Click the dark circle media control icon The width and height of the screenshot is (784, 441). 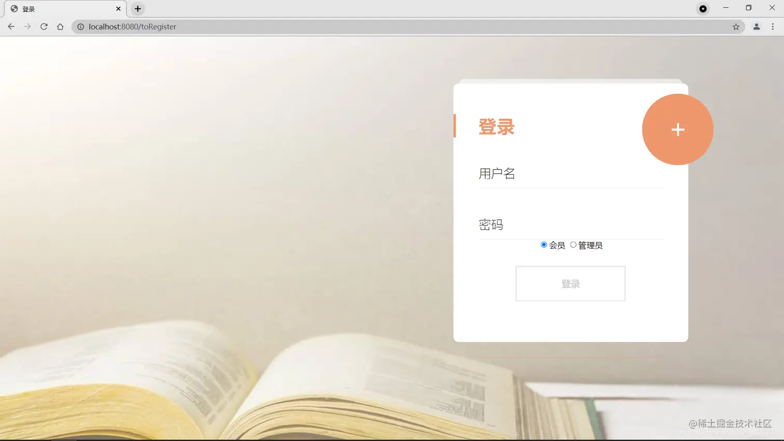703,8
